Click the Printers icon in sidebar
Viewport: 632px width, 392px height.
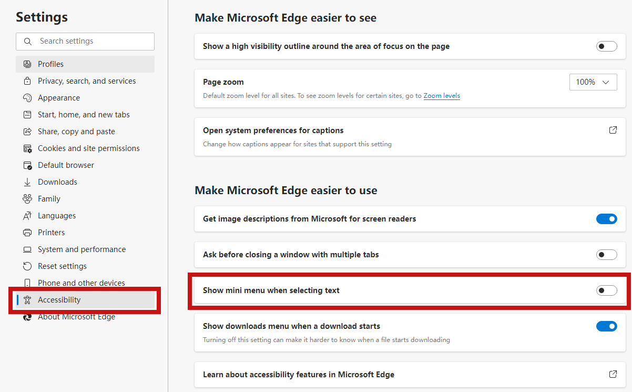[27, 233]
